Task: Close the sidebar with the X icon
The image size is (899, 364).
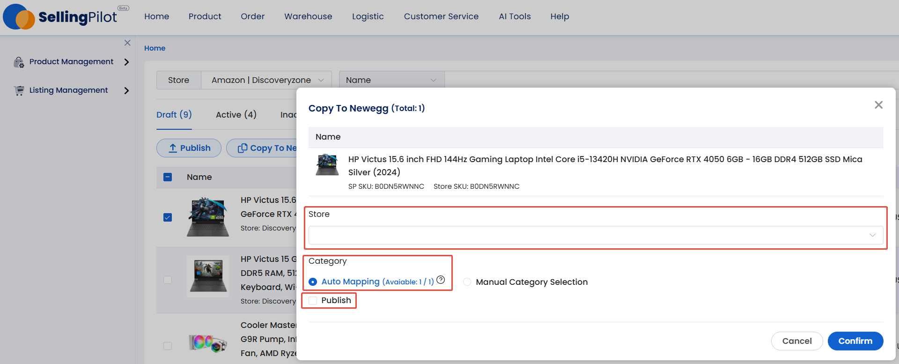Action: pyautogui.click(x=127, y=43)
